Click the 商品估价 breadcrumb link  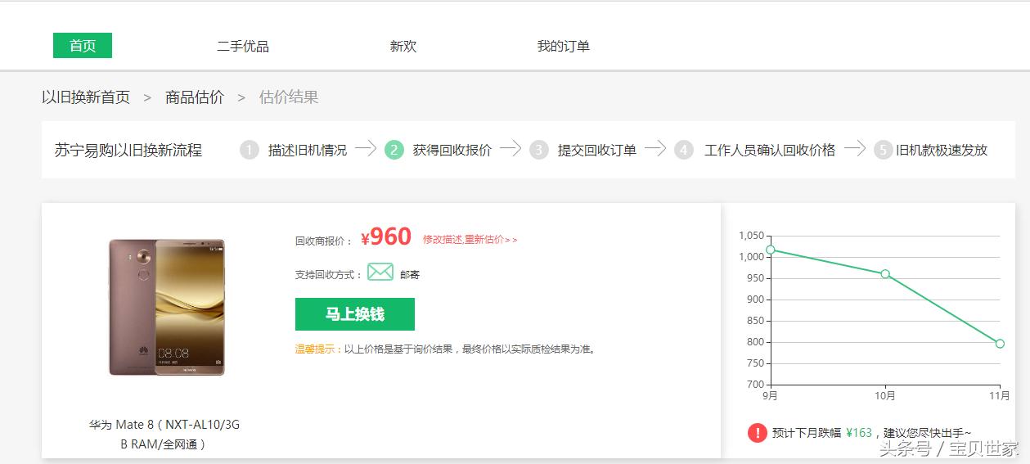195,97
